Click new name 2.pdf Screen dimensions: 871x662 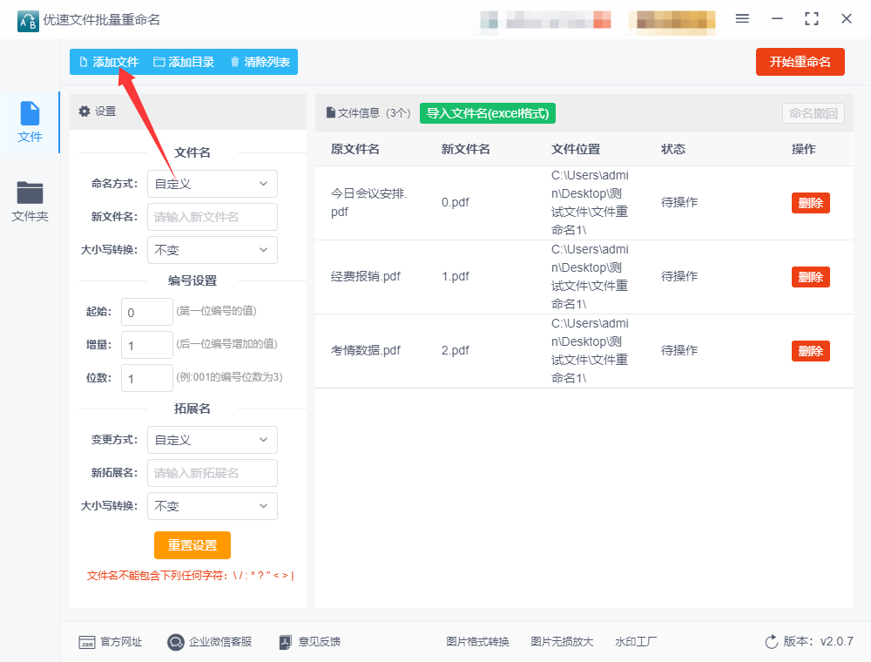tap(456, 350)
